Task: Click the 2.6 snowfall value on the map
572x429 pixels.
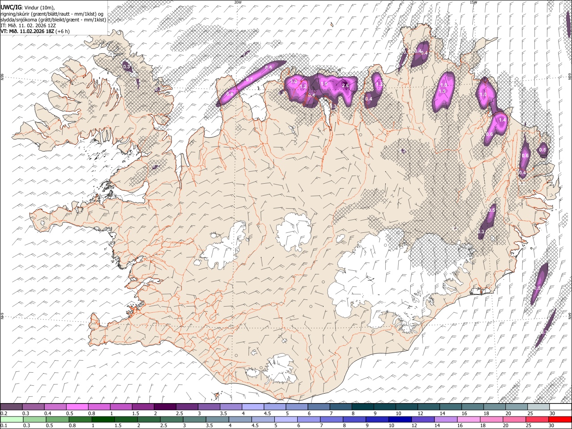Action: point(345,85)
